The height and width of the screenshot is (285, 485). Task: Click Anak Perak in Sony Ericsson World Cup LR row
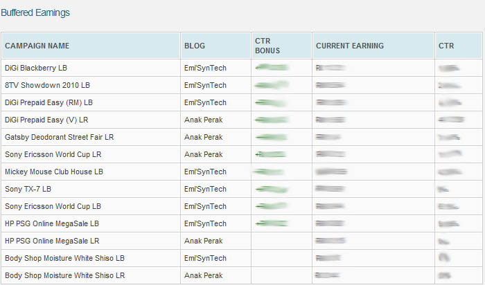coord(203,154)
